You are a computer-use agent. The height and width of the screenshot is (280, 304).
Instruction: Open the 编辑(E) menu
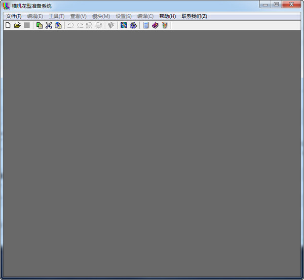[x=35, y=16]
